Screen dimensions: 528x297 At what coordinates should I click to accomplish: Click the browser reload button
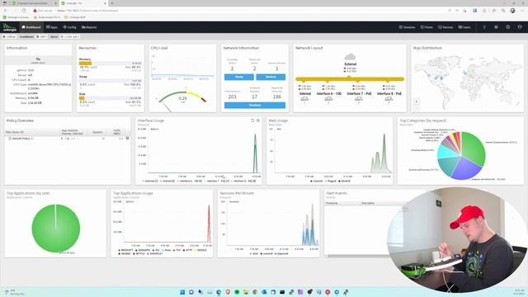coord(24,11)
